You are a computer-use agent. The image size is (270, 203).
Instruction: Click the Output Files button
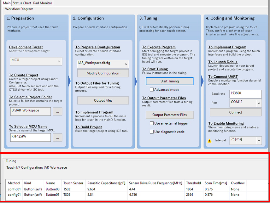coord(103,100)
